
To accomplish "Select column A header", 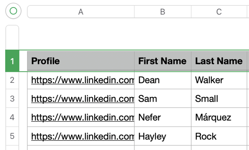I will (x=81, y=12).
